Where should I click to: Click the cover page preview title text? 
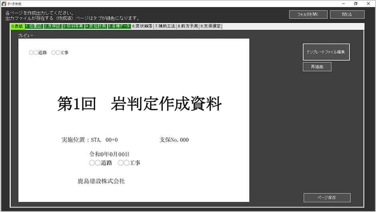(139, 104)
